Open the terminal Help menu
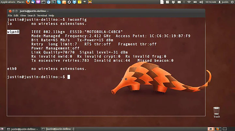 click(x=51, y=16)
